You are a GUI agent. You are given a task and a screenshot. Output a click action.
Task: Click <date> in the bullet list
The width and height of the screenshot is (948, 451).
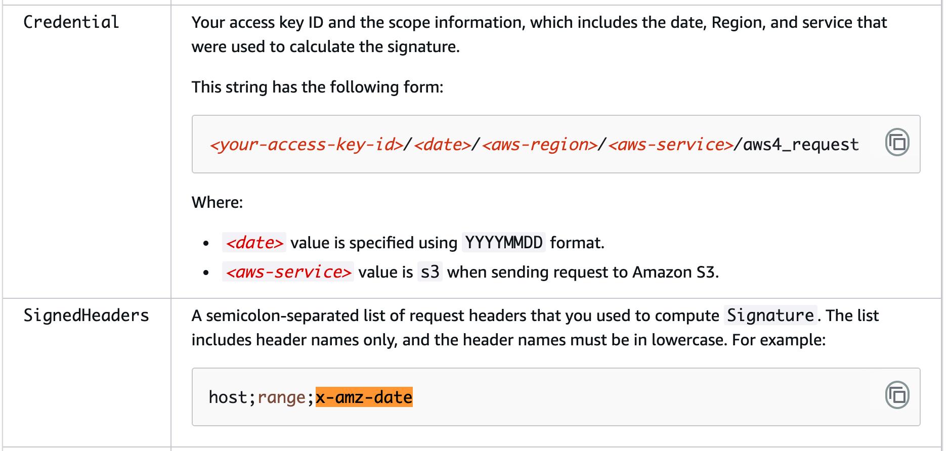click(x=254, y=243)
